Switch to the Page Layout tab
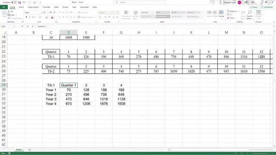Screen dimensions: 276x155 pyautogui.click(x=33, y=7)
